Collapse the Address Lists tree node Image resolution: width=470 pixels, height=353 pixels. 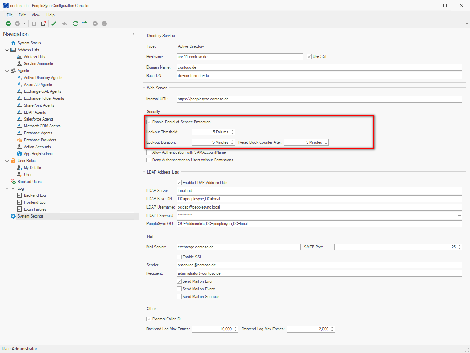click(7, 50)
